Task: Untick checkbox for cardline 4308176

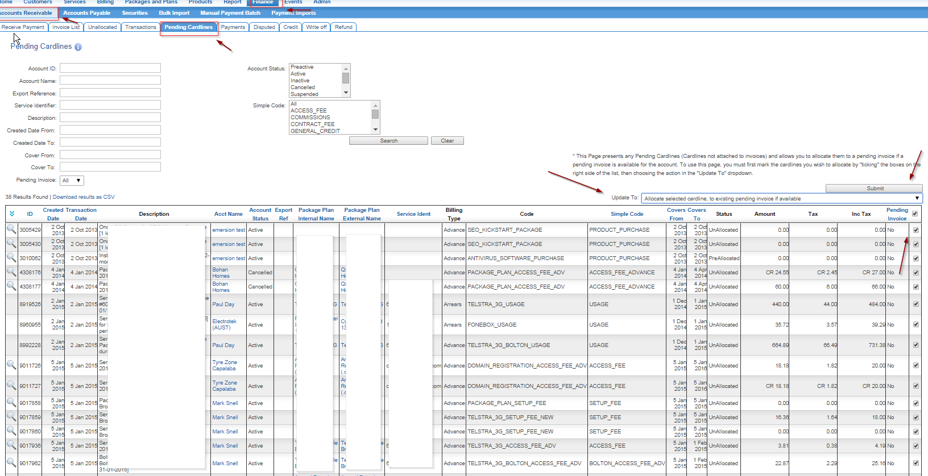Action: point(916,273)
